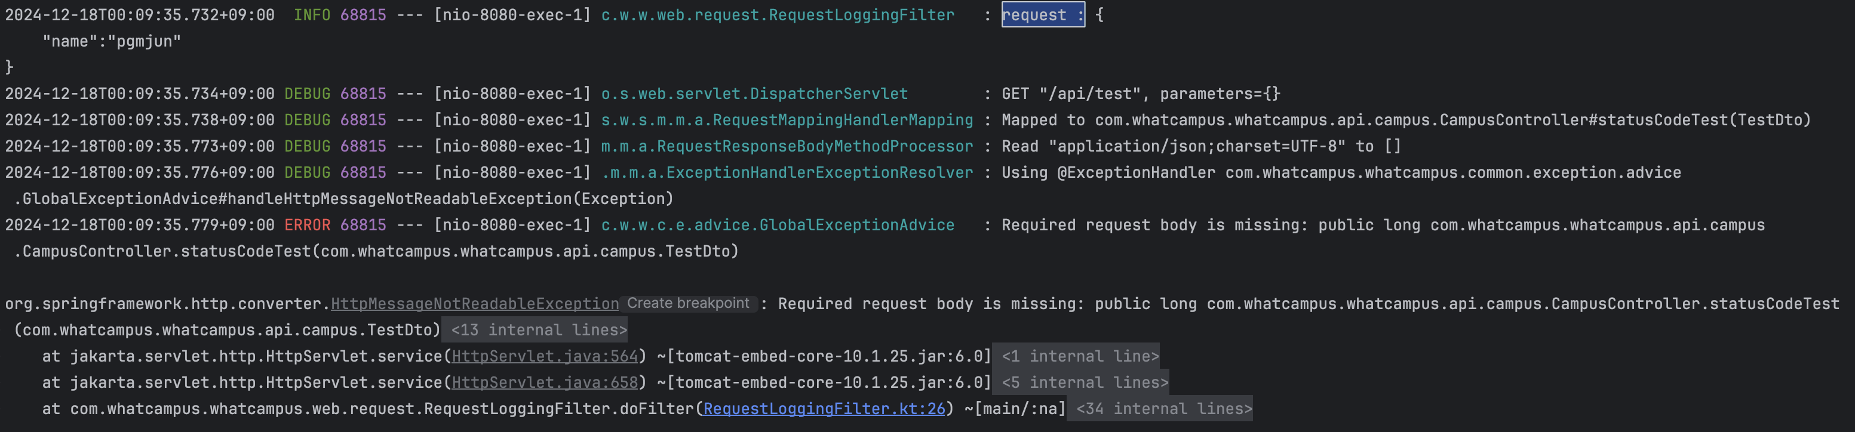Click the ~[main/:na] text
Viewport: 1855px width, 432px height.
(x=1015, y=409)
